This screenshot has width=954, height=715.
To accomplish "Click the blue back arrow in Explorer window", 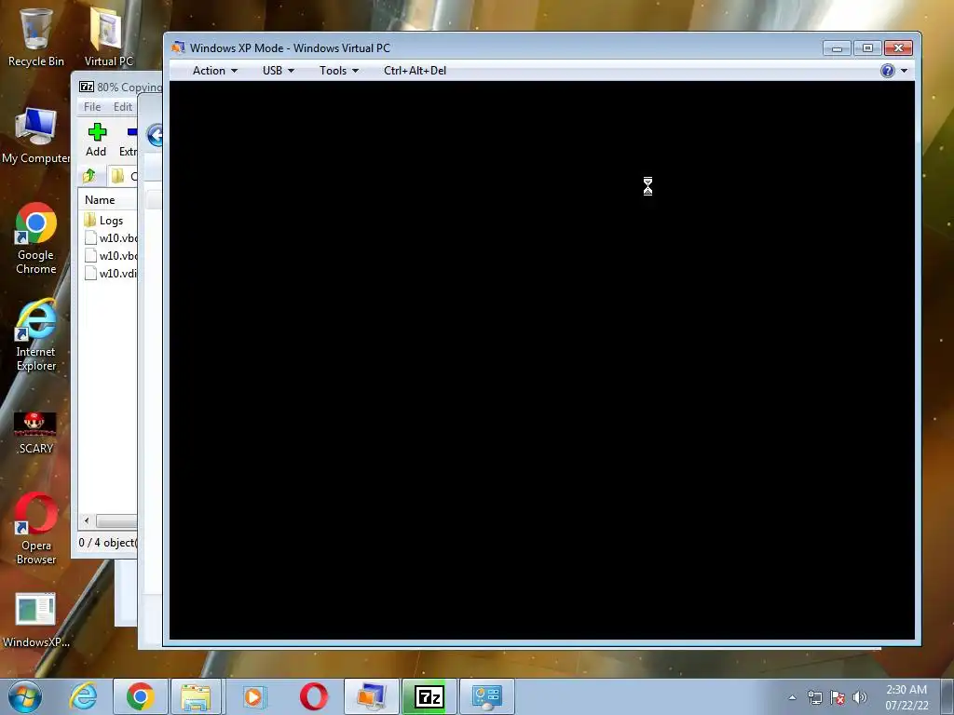I will [157, 135].
